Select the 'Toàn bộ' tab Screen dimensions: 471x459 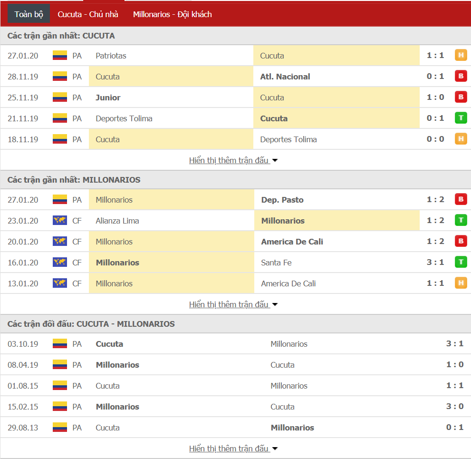click(29, 14)
